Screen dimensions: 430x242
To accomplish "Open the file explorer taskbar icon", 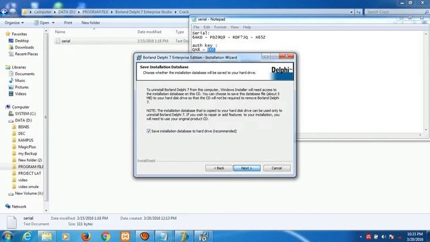I will (x=46, y=236).
